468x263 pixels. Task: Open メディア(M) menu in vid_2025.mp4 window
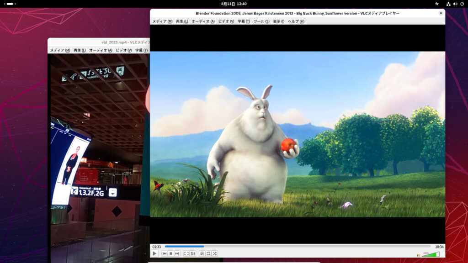tap(60, 50)
